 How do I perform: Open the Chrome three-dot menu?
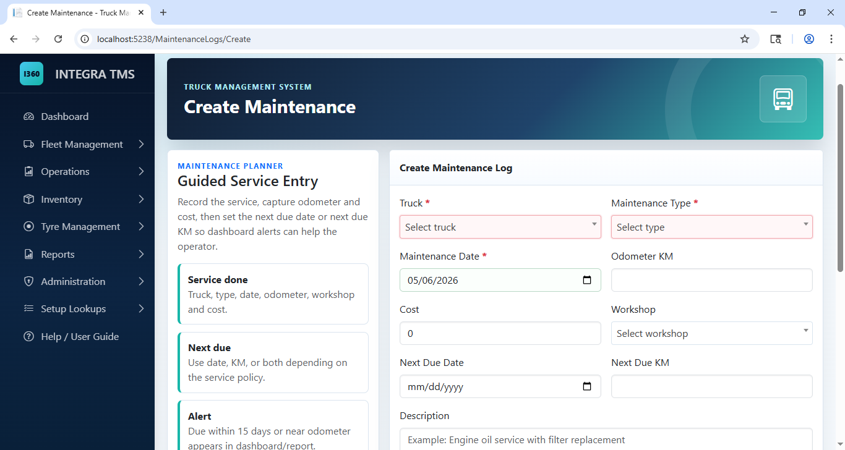click(x=831, y=39)
